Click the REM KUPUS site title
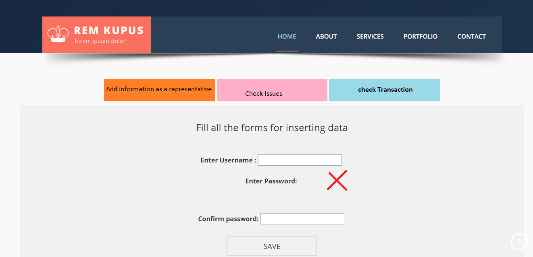Viewport: 533px width, 257px height. 109,31
